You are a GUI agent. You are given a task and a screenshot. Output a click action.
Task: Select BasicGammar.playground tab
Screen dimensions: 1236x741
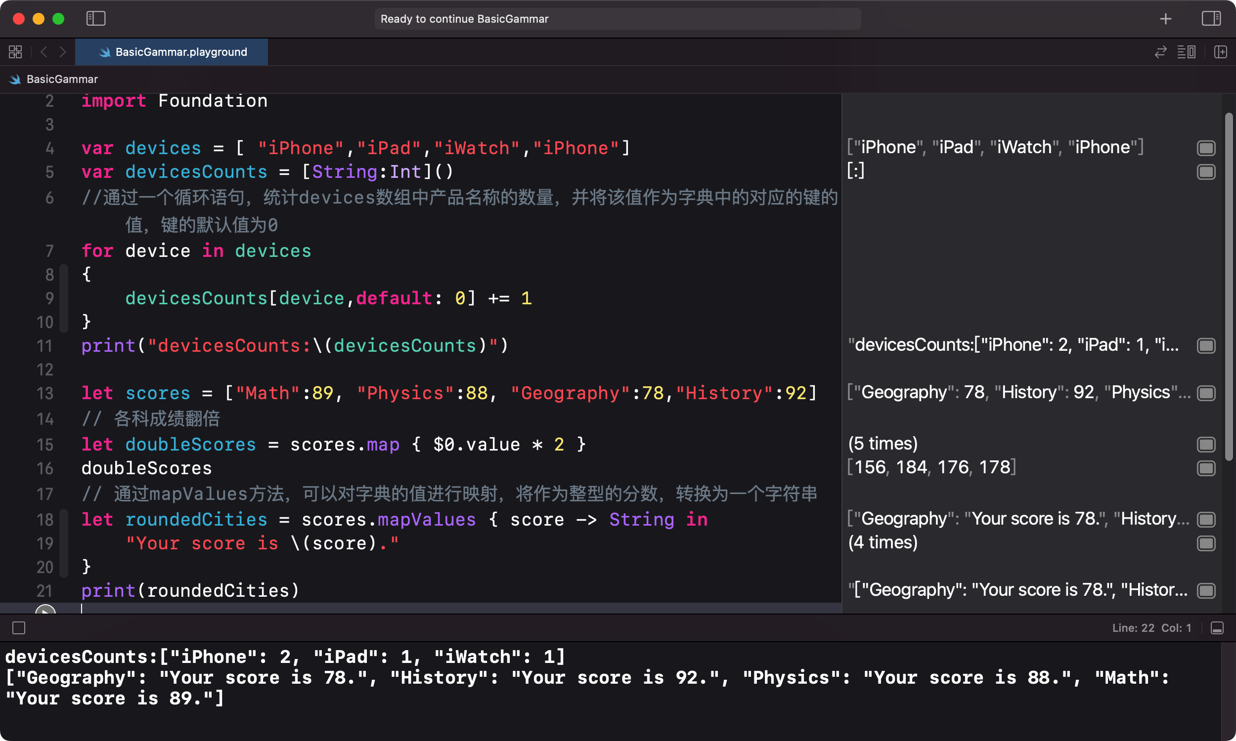click(x=172, y=52)
